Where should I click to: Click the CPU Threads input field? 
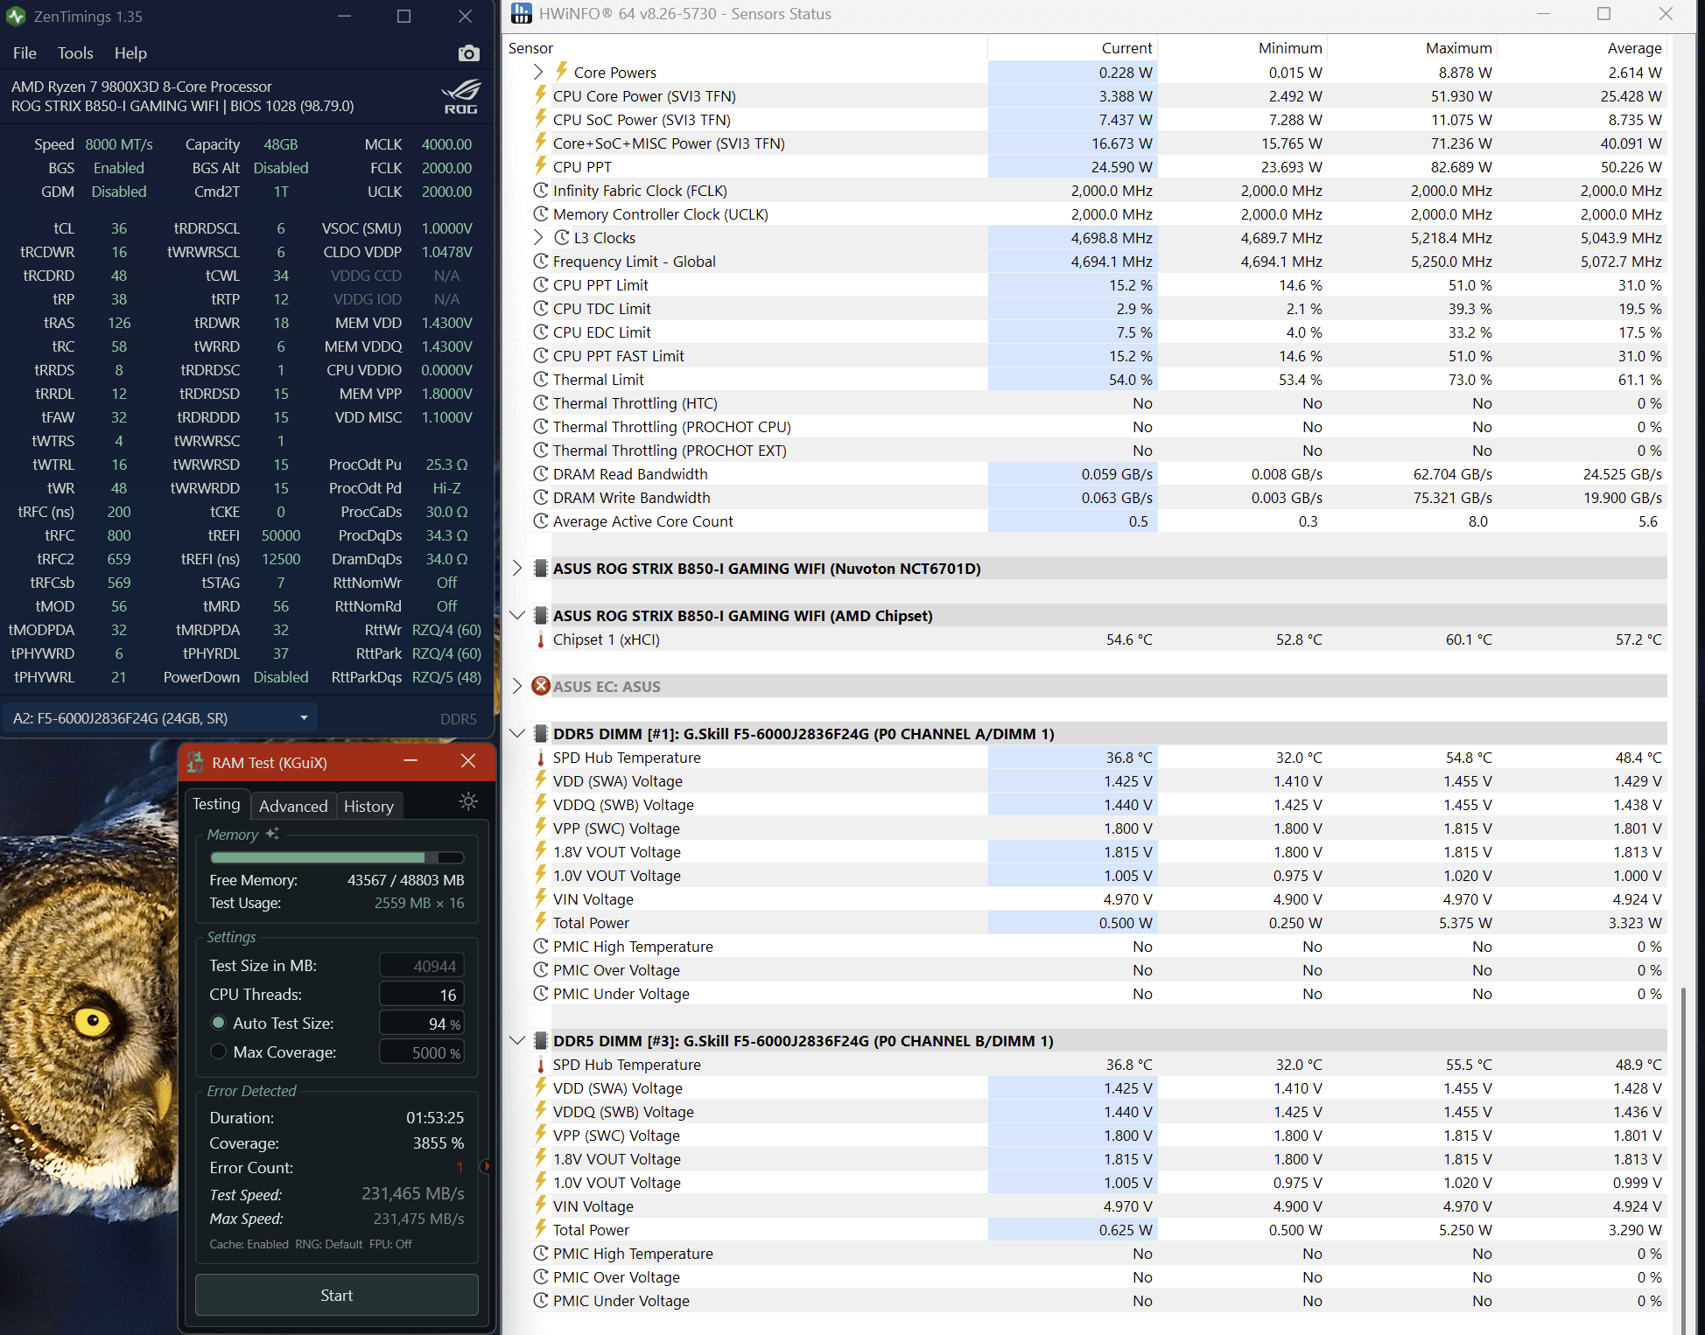pyautogui.click(x=422, y=994)
